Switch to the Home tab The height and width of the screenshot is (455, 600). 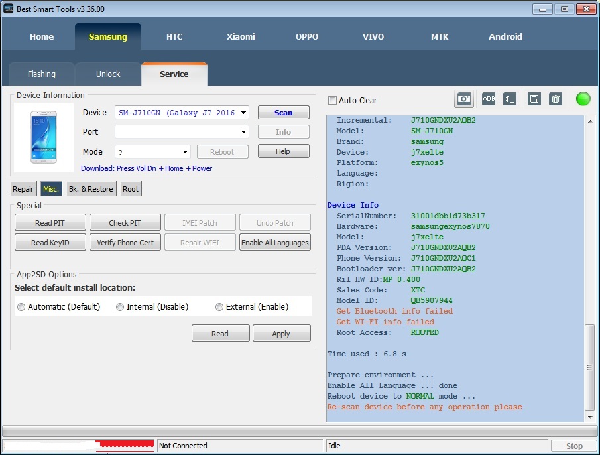(42, 36)
